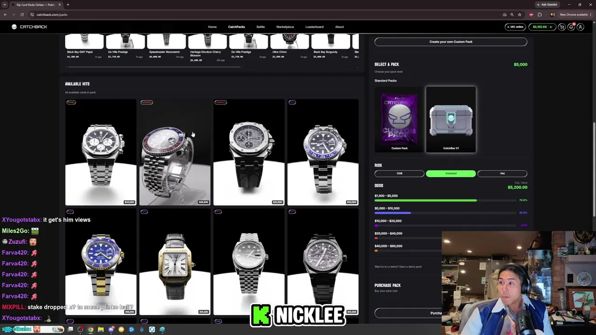
Task: Click the Catchback logo
Action: point(30,27)
